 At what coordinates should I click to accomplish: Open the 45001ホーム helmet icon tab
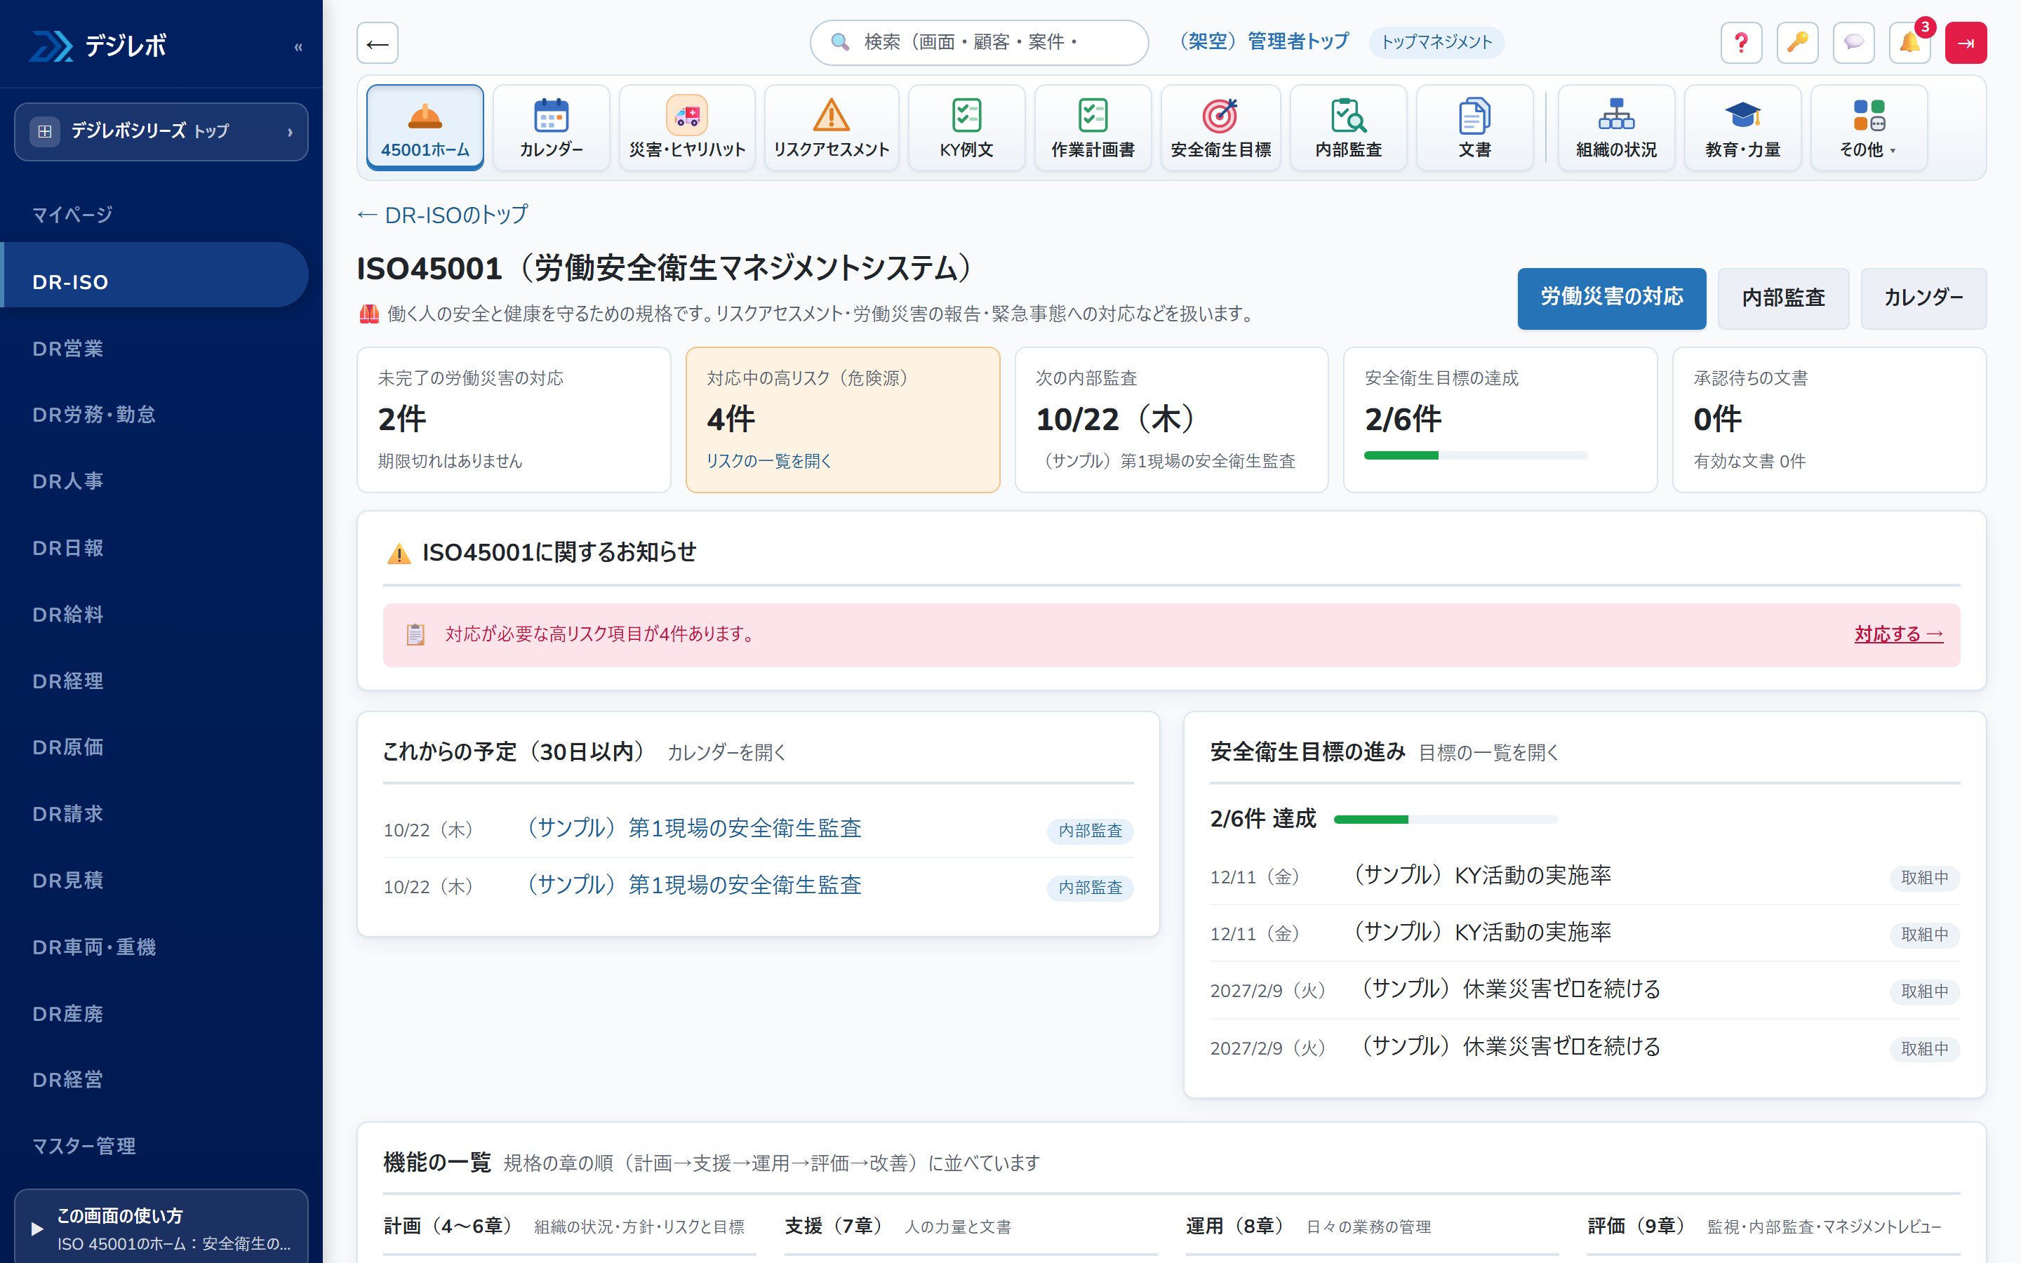[x=425, y=127]
